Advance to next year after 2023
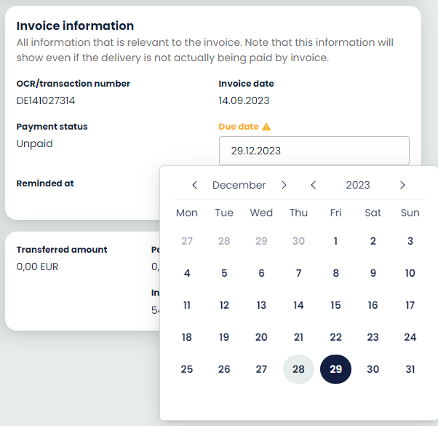Screen dimensions: 438x426 402,185
